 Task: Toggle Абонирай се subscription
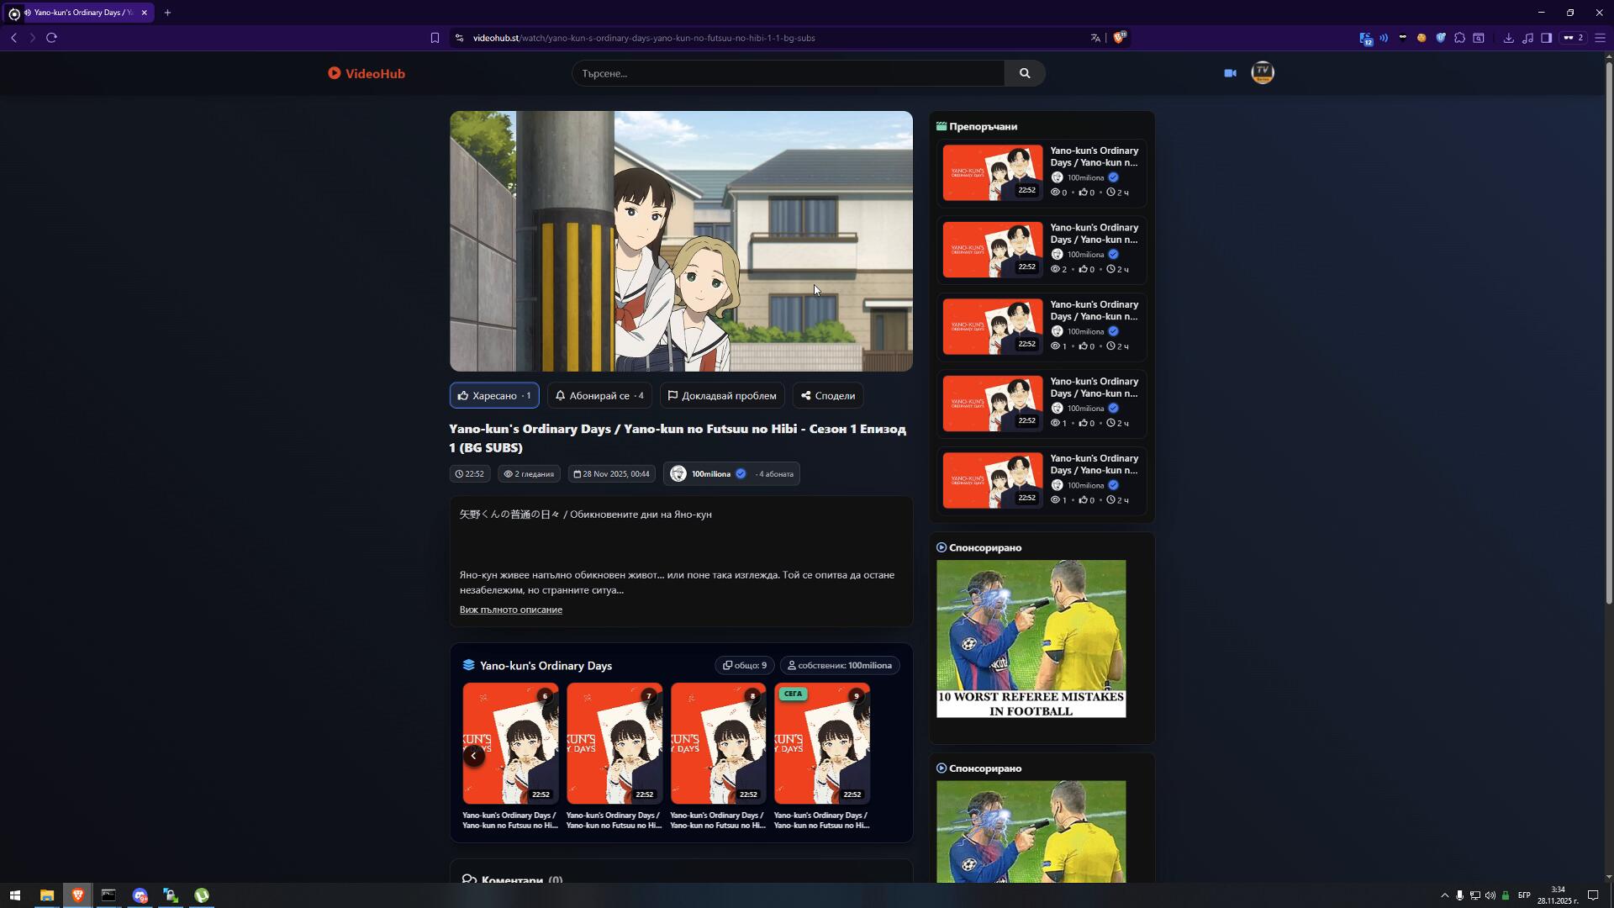599,396
